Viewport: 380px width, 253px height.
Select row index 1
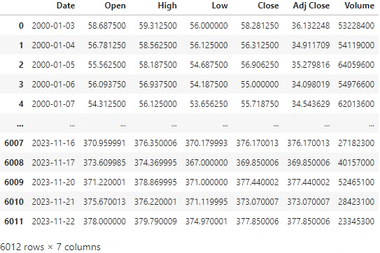click(x=21, y=45)
